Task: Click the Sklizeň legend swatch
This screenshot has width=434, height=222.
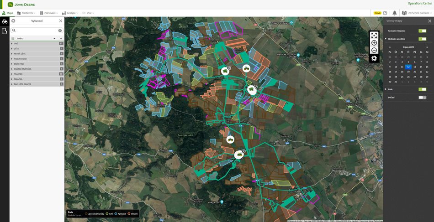Action: point(129,214)
